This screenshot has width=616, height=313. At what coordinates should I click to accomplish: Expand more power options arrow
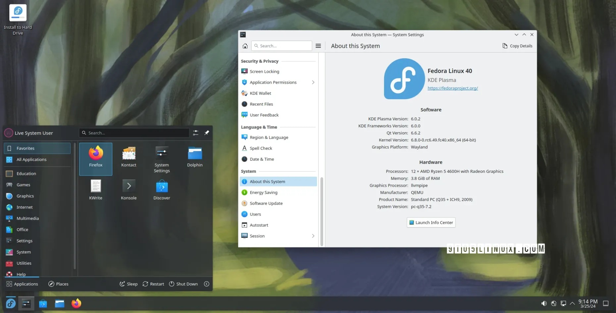(207, 284)
